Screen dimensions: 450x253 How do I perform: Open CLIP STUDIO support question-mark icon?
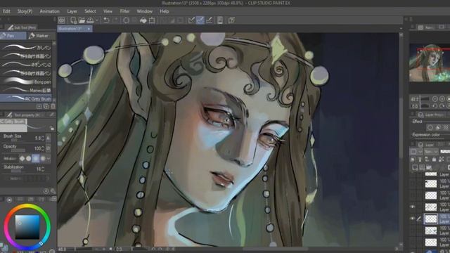click(x=231, y=20)
